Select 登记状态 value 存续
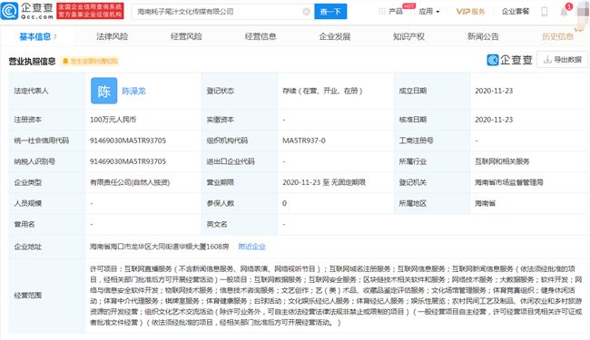590x340 pixels. [x=322, y=91]
